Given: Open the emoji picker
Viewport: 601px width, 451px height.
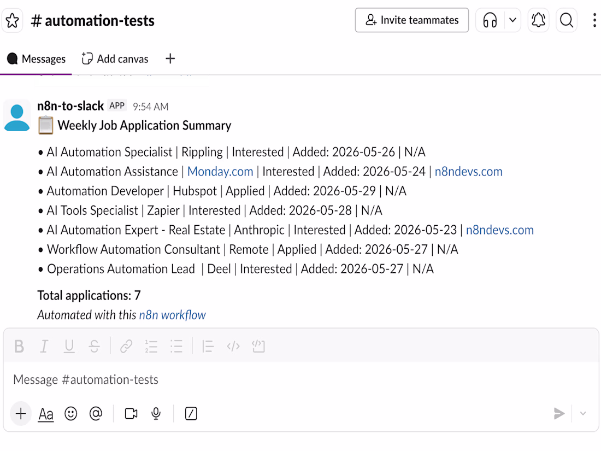Looking at the screenshot, I should (x=71, y=413).
